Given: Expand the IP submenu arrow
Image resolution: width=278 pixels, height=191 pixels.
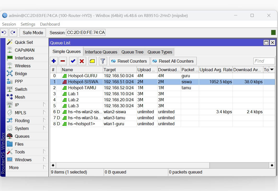Looking at the screenshot, I should pyautogui.click(x=44, y=105).
